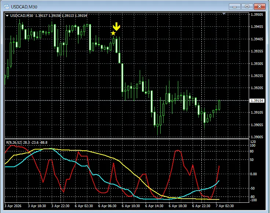Screen dimensions: 270x213
Task: Click the 1.39005 price scale label
Action: [x=257, y=137]
